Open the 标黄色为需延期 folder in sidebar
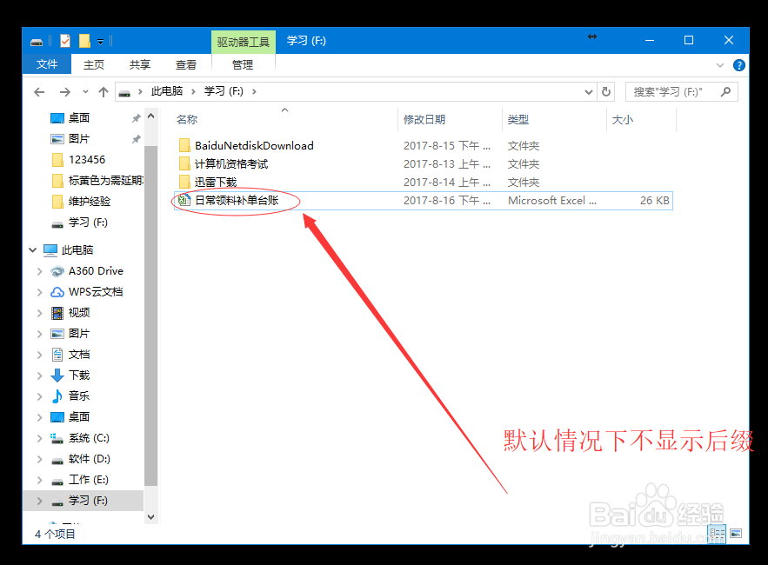Screen dimensions: 768x565 click(x=106, y=180)
